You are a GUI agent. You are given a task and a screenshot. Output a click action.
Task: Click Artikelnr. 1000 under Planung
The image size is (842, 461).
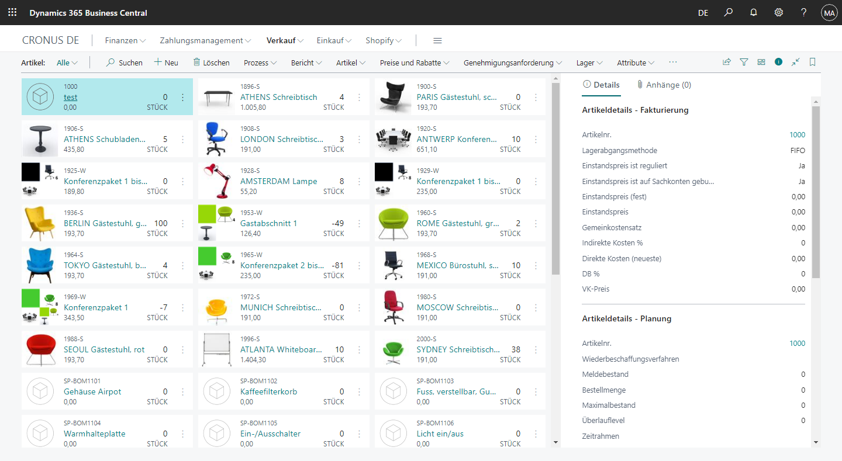click(797, 344)
